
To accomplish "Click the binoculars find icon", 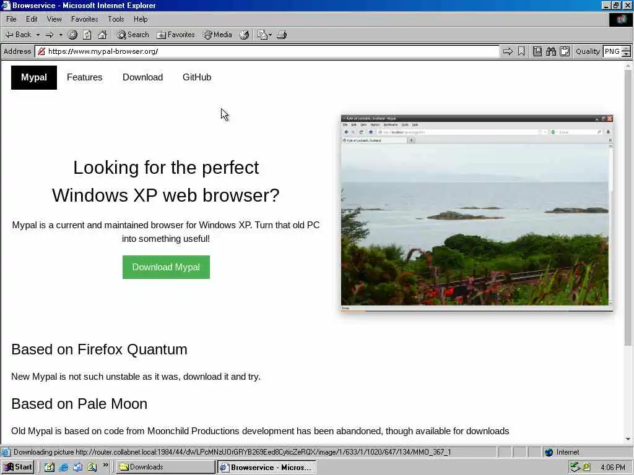I will pos(551,51).
